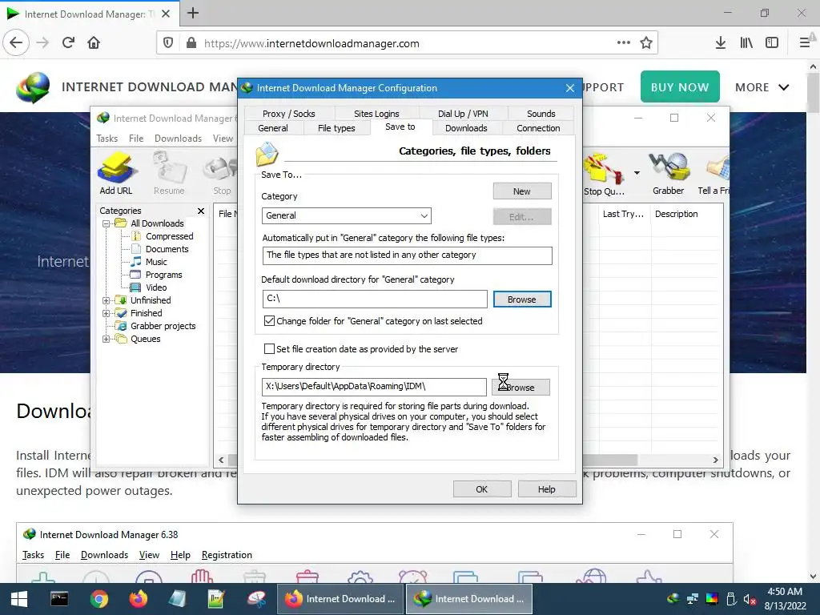This screenshot has width=820, height=615.
Task: Click the Add URL toolbar icon
Action: [x=116, y=173]
